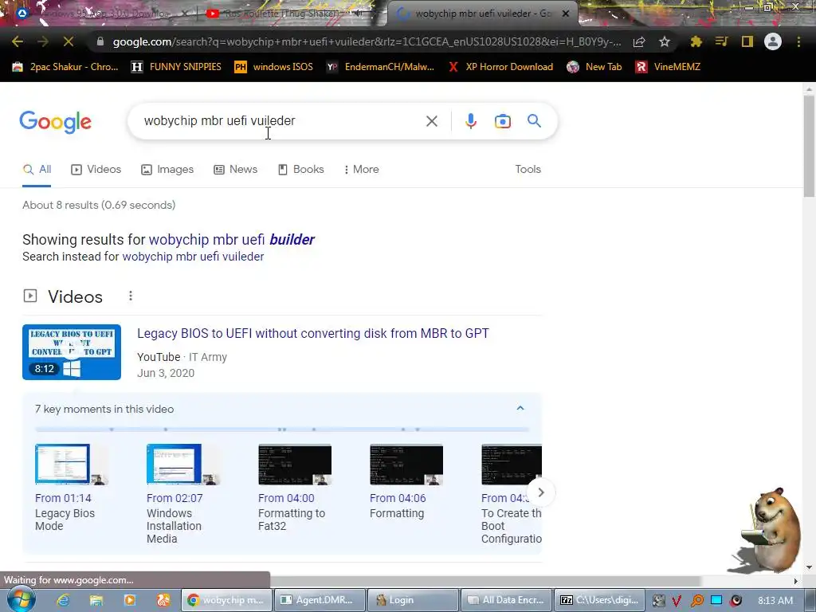Open the media control icon in toolbar

coord(721,41)
